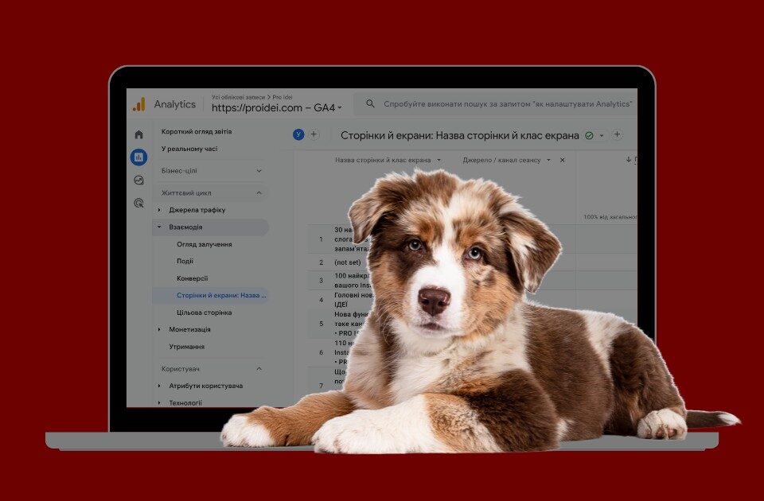
Task: Open dropdown arrow beside green check
Action: (602, 136)
